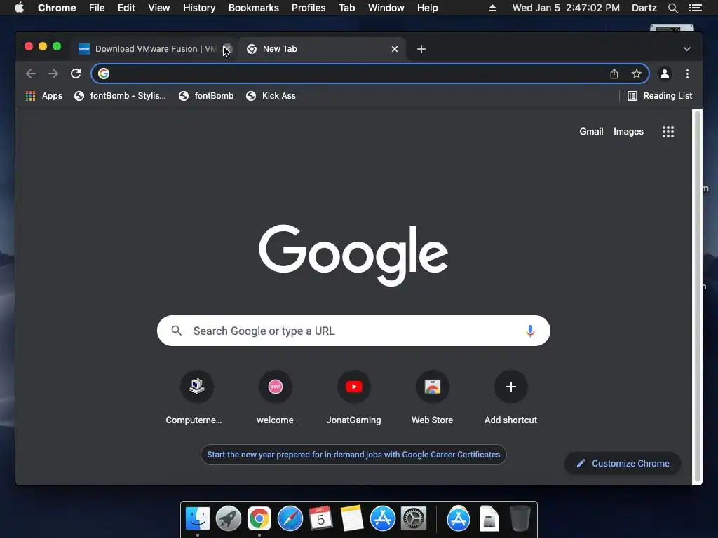Reload the current page
718x538 pixels.
pyautogui.click(x=76, y=74)
